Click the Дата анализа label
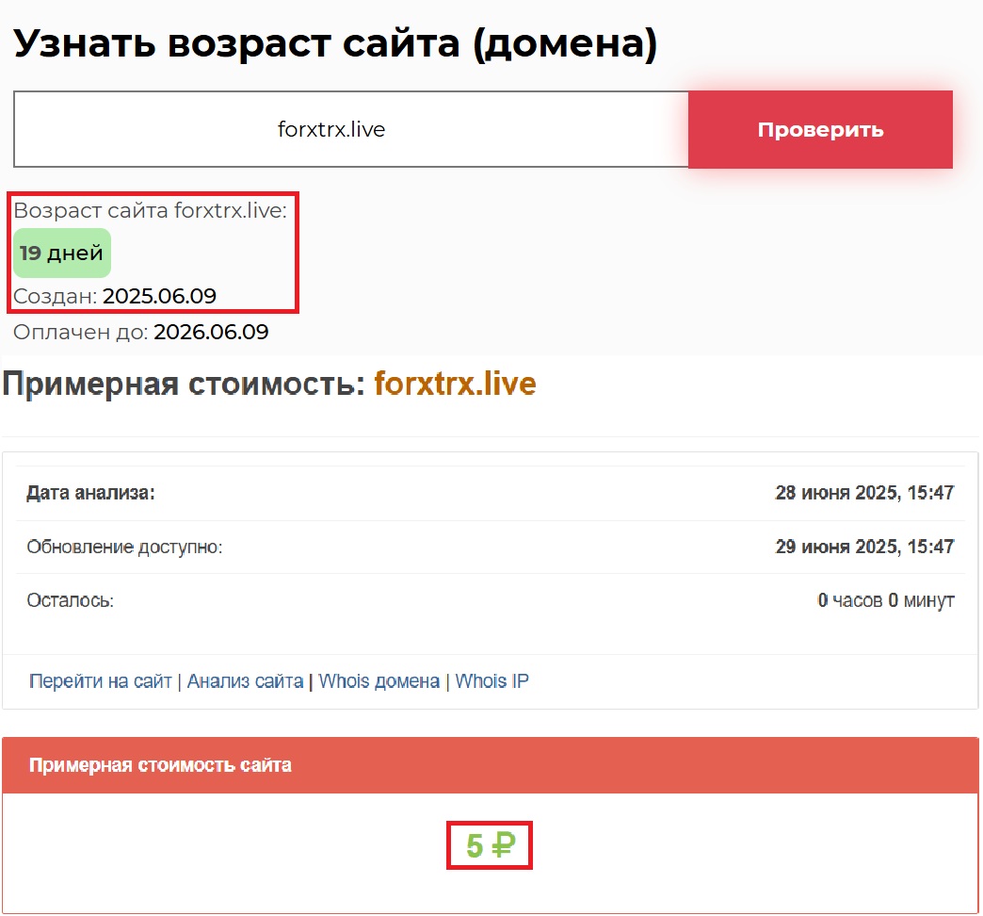 [90, 493]
